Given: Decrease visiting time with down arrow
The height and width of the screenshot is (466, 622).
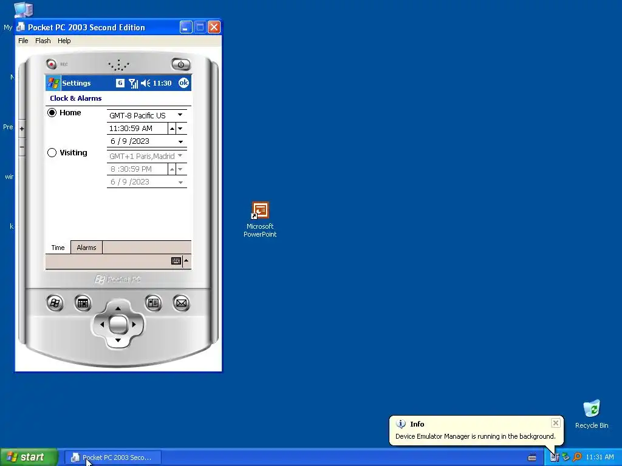Looking at the screenshot, I should click(180, 169).
